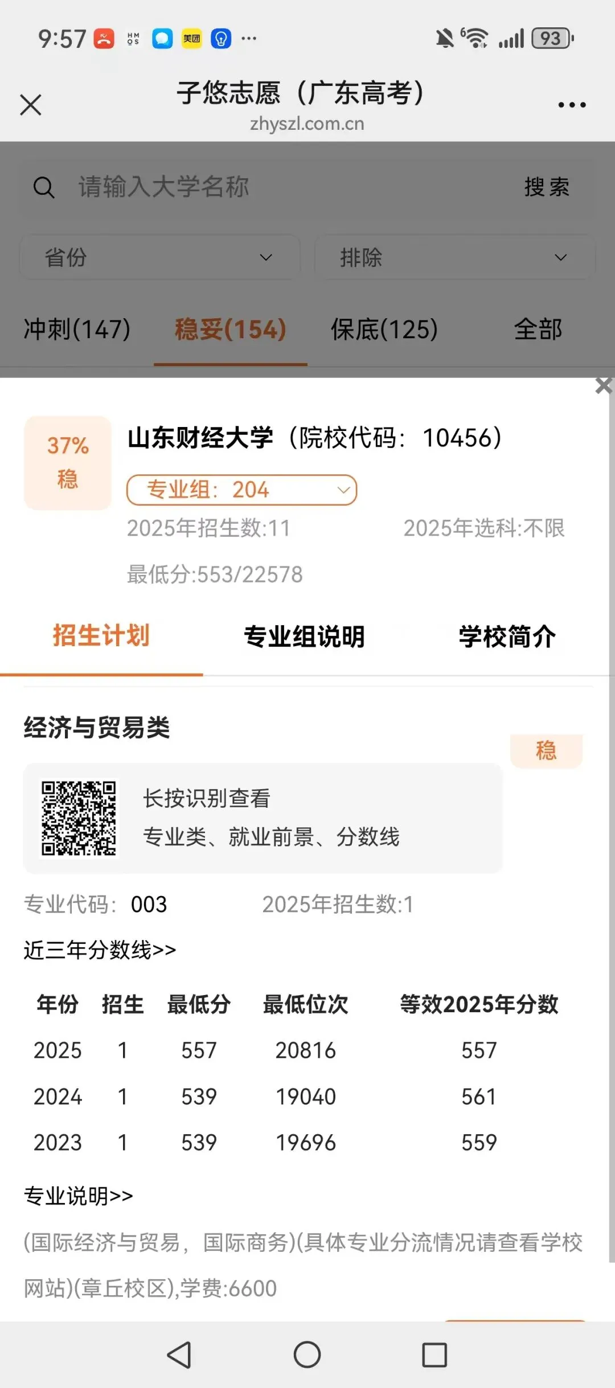Open the 专业组: 204 dropdown

pos(241,490)
